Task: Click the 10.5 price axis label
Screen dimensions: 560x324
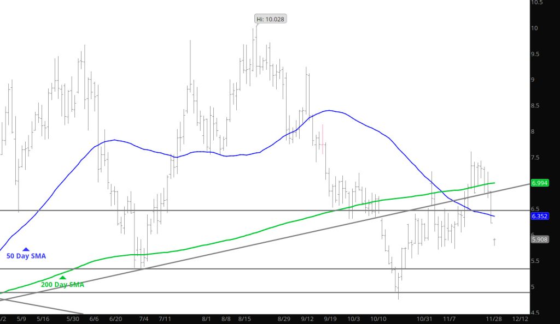Action: (x=537, y=3)
